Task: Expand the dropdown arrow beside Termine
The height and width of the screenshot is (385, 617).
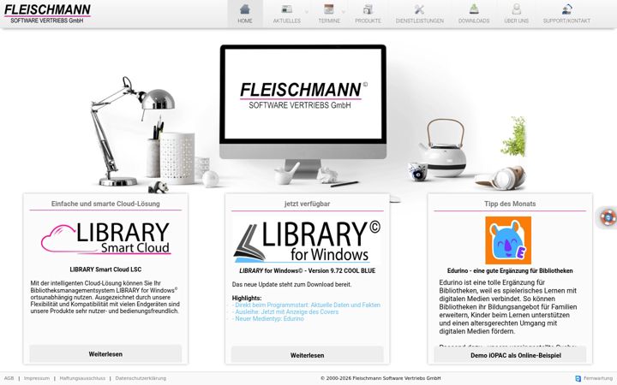Action: point(343,12)
